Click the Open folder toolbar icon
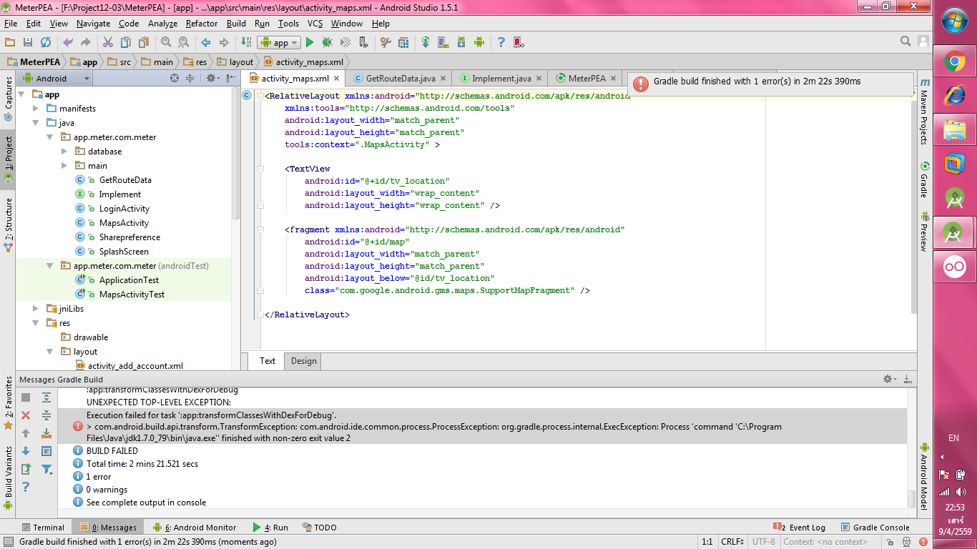 pos(10,43)
